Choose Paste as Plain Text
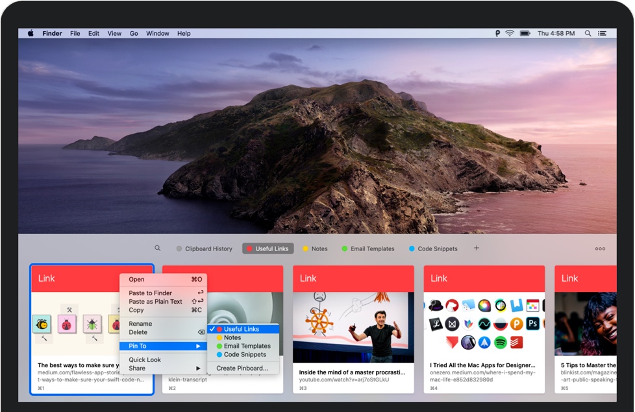Viewport: 635px width, 412px height. point(156,302)
